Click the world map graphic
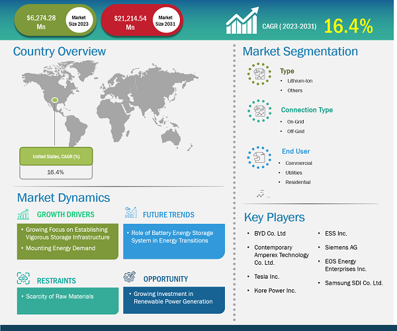Screen dimensions: 397x331 point(110,105)
